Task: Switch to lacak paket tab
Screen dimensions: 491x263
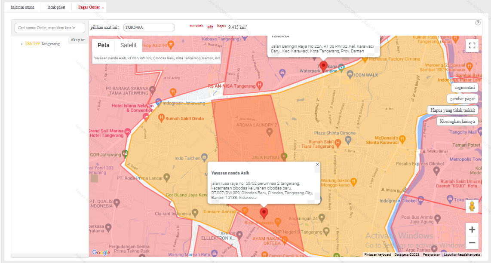Action: (x=56, y=7)
